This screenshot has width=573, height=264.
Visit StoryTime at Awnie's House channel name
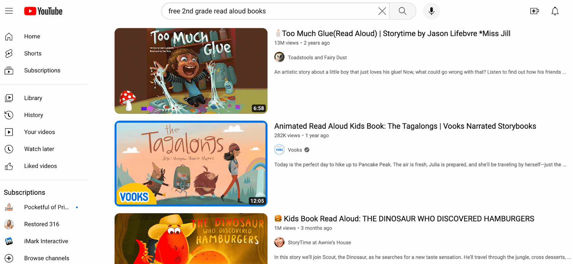tap(319, 242)
